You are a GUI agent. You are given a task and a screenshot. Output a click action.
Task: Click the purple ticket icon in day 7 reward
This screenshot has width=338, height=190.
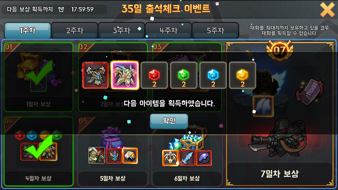pos(310,91)
